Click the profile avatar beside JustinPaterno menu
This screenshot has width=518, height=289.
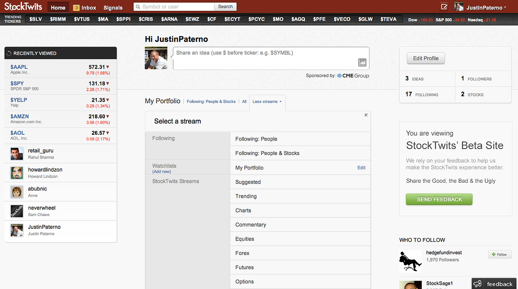coord(459,7)
